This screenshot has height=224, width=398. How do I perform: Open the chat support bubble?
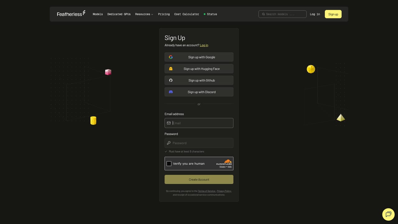click(x=388, y=214)
